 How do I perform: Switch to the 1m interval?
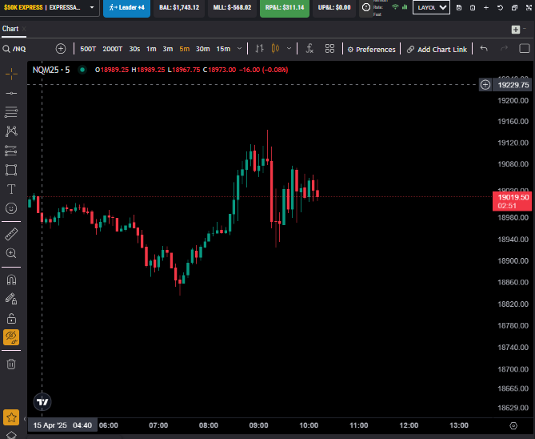(151, 49)
